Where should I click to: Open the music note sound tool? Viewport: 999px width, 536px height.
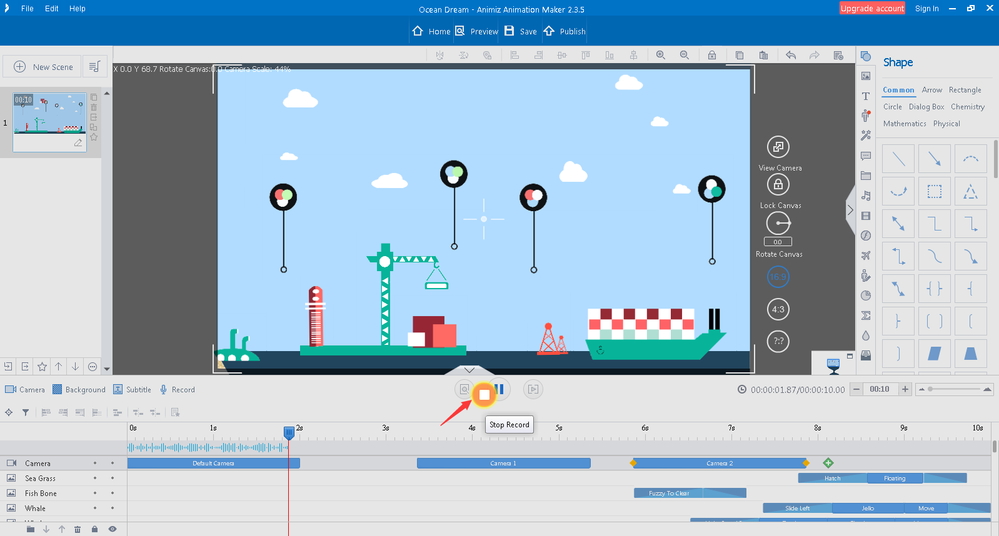[866, 196]
